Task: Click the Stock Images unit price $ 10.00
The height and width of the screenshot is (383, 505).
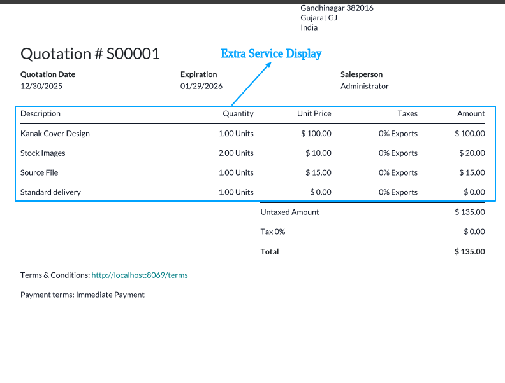Action: pos(318,153)
